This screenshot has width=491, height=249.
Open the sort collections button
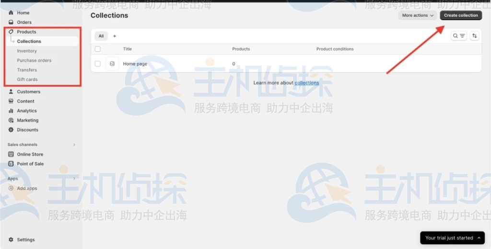coord(474,36)
